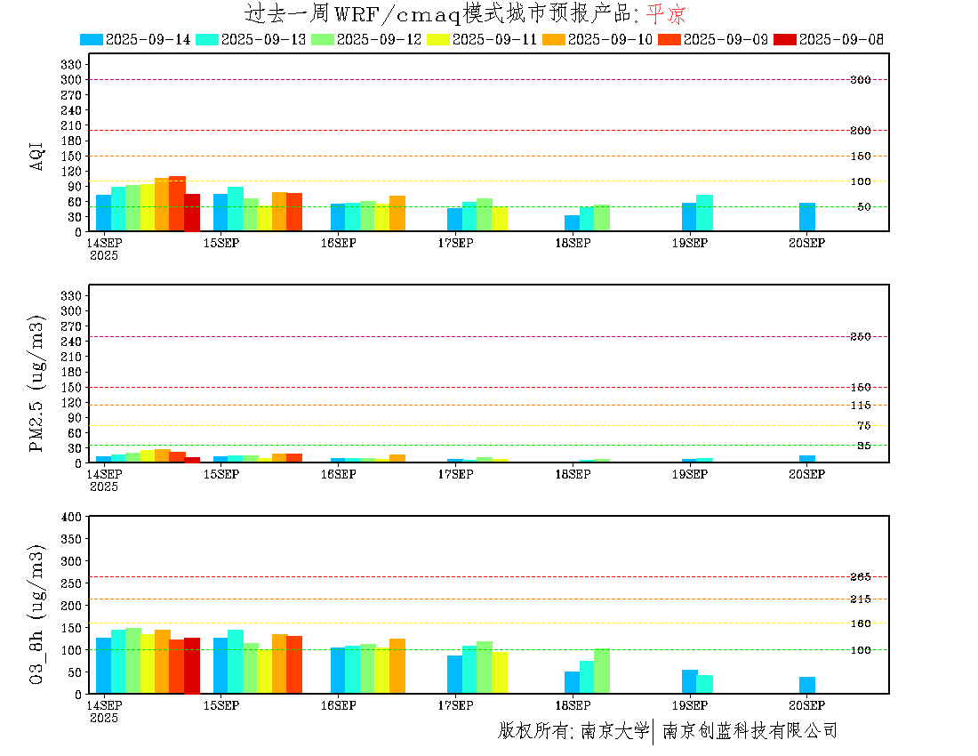The image size is (978, 756).
Task: Click the '15SEP' date label under the PM2.5 chart
Action: tap(220, 474)
